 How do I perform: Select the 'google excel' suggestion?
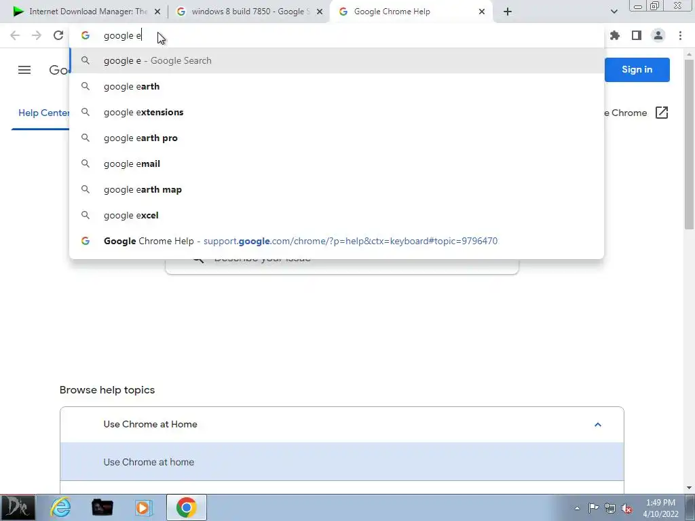click(337, 215)
